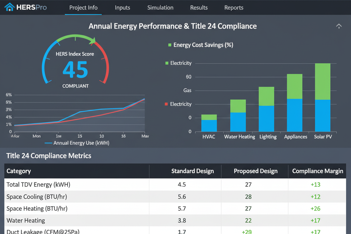Go to the Results tab
The width and height of the screenshot is (351, 234).
click(199, 8)
